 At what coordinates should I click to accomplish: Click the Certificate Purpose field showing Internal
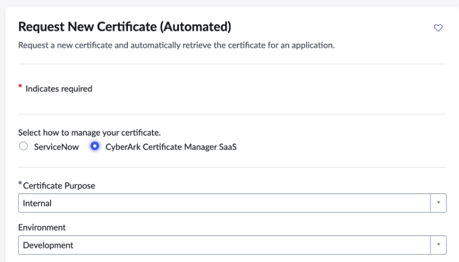pos(232,202)
